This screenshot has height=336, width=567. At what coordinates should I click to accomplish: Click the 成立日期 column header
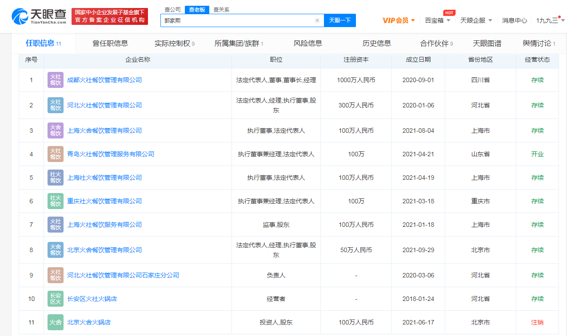tap(418, 59)
